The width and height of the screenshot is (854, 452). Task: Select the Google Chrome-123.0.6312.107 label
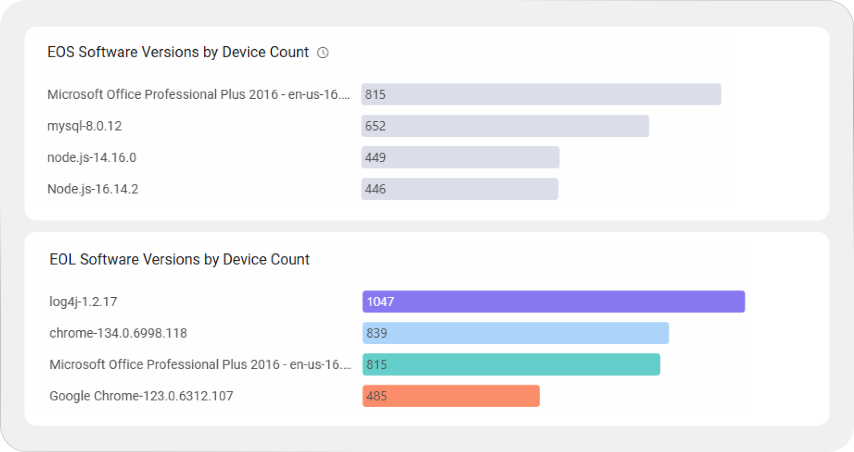[x=141, y=396]
